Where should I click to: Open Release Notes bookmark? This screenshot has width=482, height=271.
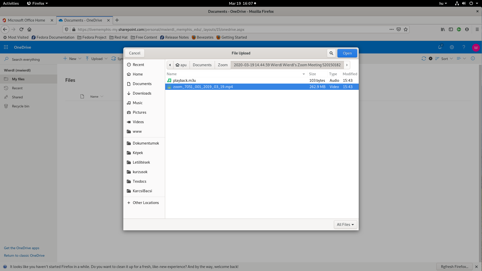pos(174,37)
